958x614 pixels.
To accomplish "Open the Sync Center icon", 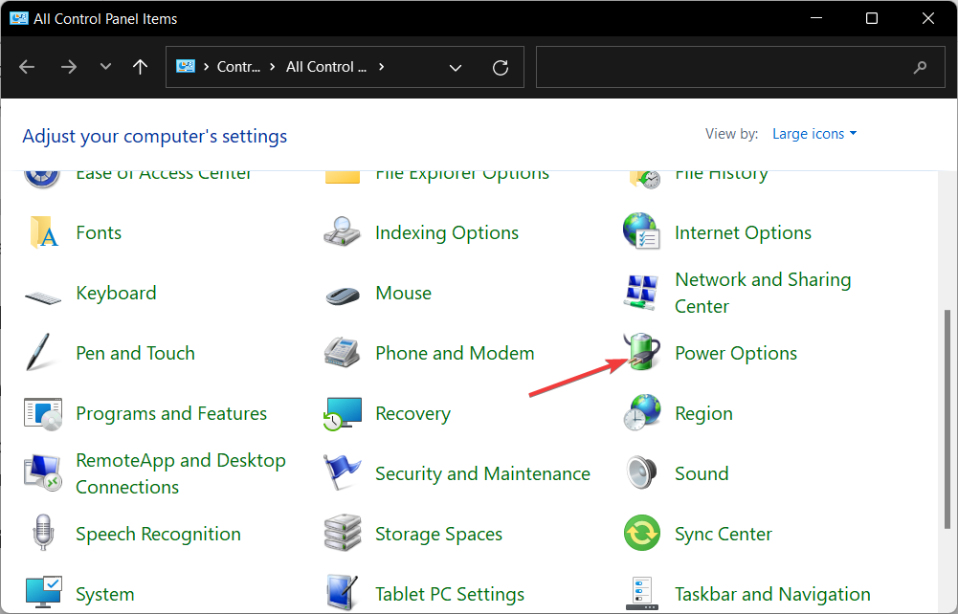I will pos(642,533).
